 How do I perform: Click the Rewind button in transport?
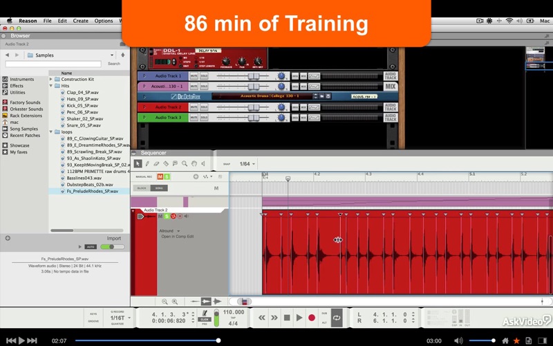pyautogui.click(x=262, y=318)
